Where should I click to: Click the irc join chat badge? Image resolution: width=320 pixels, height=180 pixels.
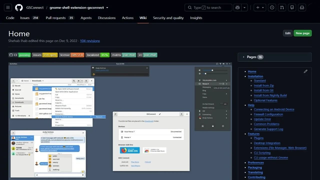tap(147, 55)
